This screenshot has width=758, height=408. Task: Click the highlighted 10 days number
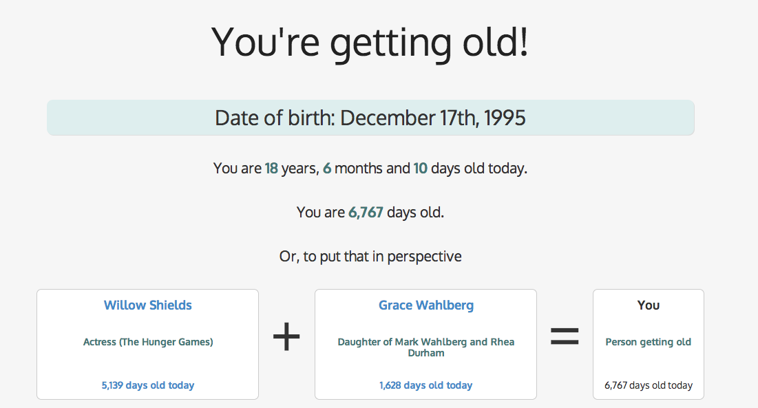click(x=421, y=168)
